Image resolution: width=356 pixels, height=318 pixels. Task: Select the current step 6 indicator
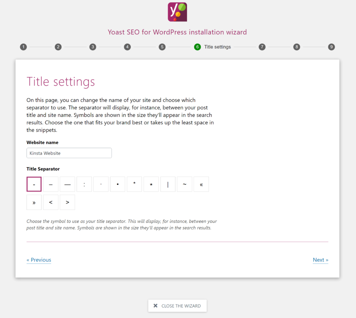pos(197,47)
